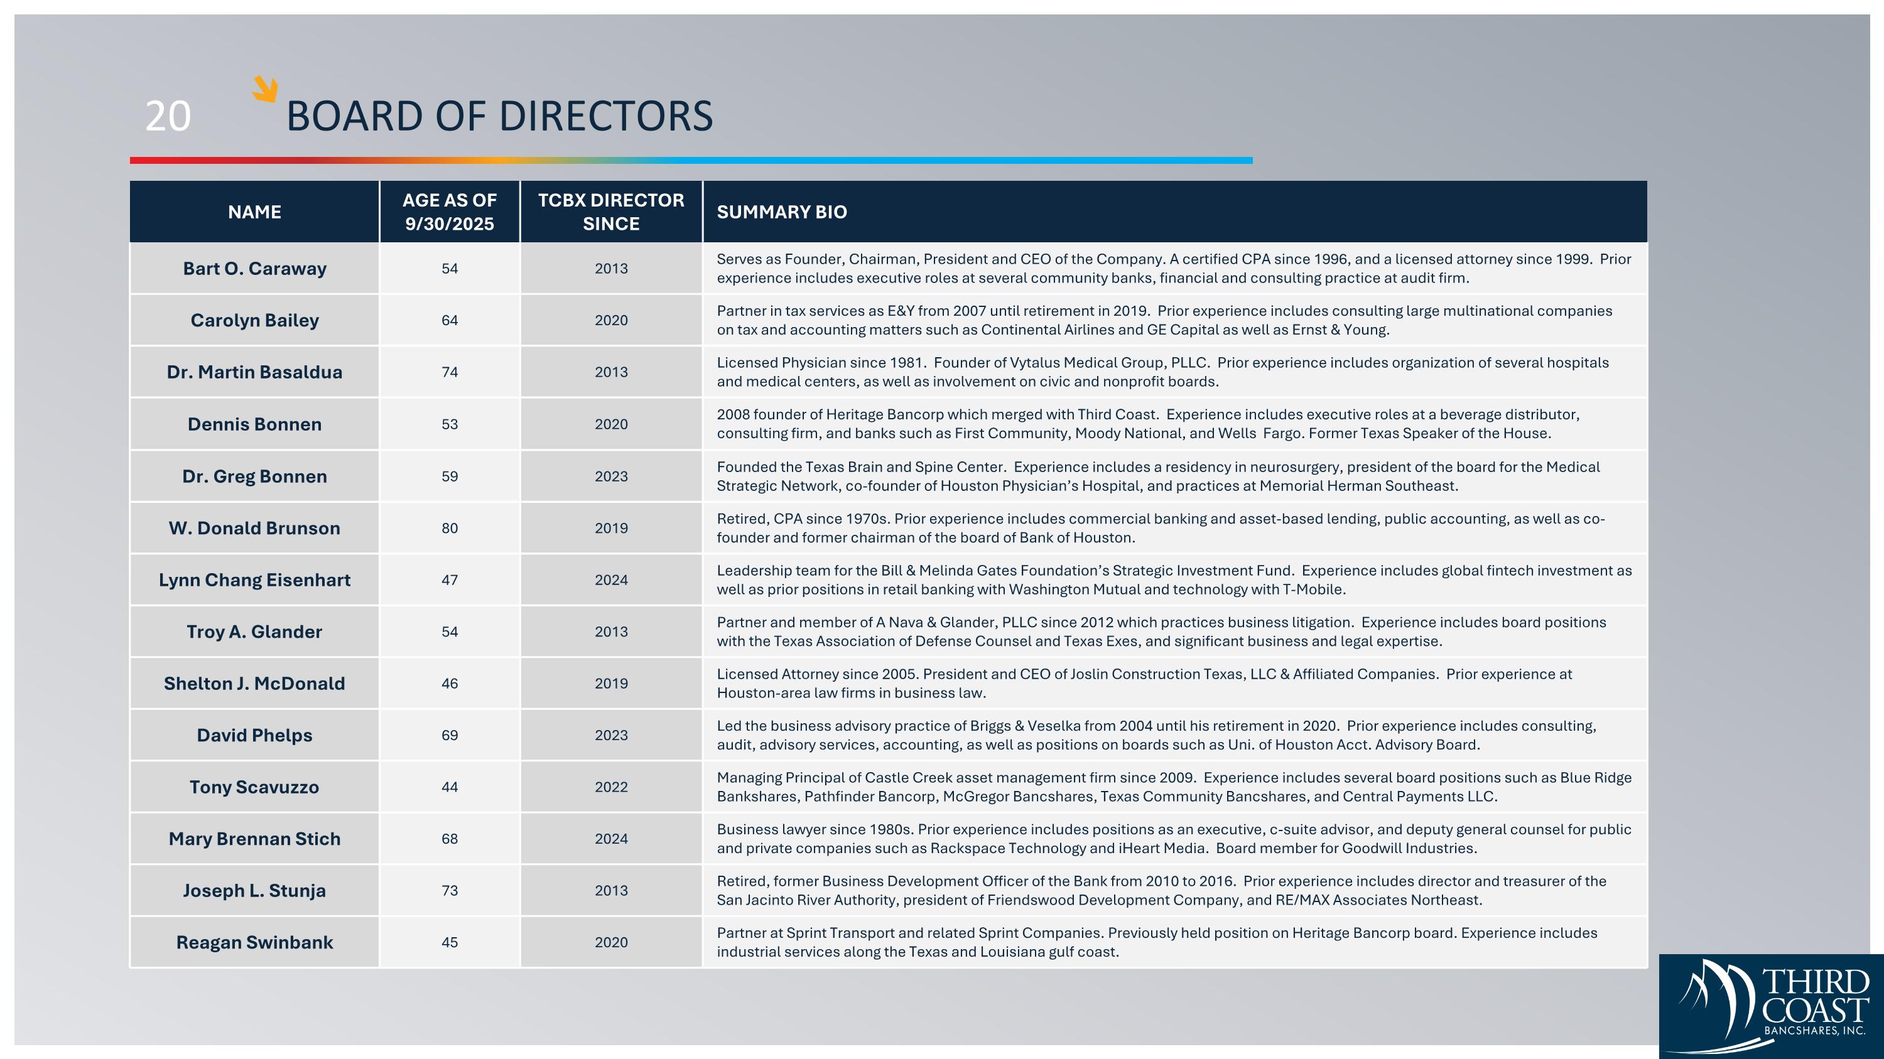Click Troy A. Glander's summary bio
Viewport: 1884px width, 1059px height.
tap(1161, 632)
